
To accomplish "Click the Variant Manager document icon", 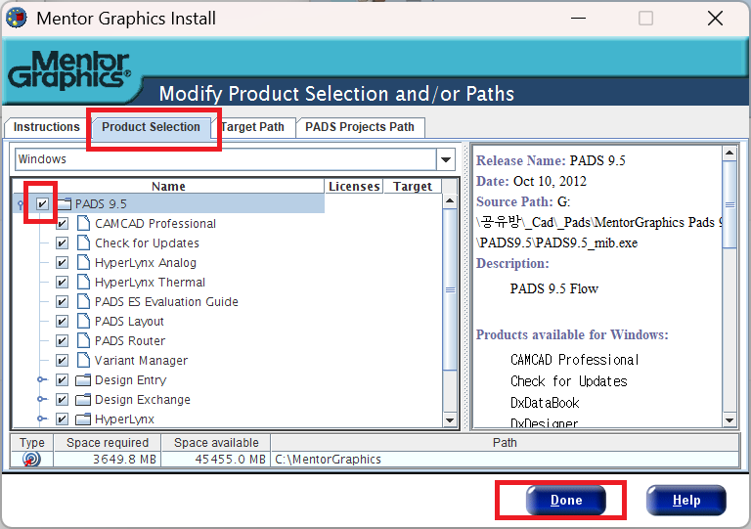I will click(x=83, y=360).
